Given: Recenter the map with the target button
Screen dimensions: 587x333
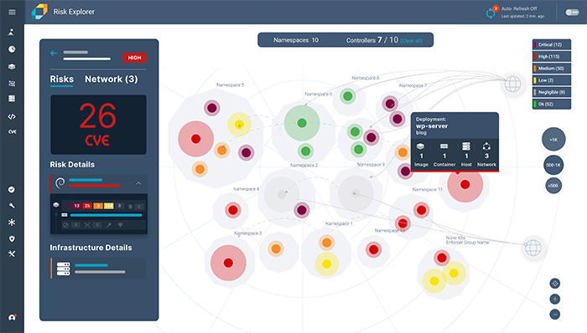Looking at the screenshot, I should point(555,284).
